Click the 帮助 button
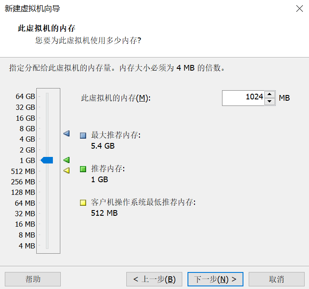The height and width of the screenshot is (289, 309). point(33,279)
